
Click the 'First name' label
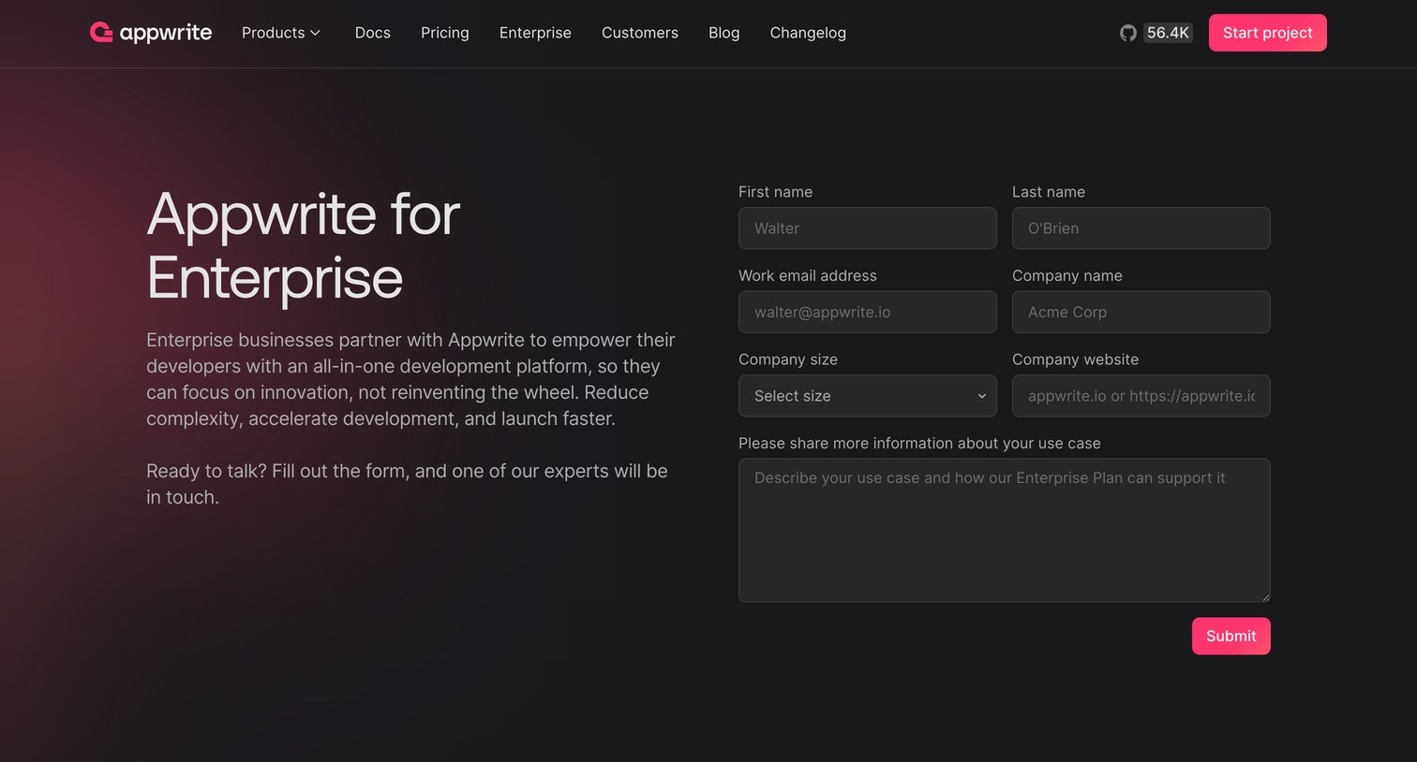pos(775,192)
